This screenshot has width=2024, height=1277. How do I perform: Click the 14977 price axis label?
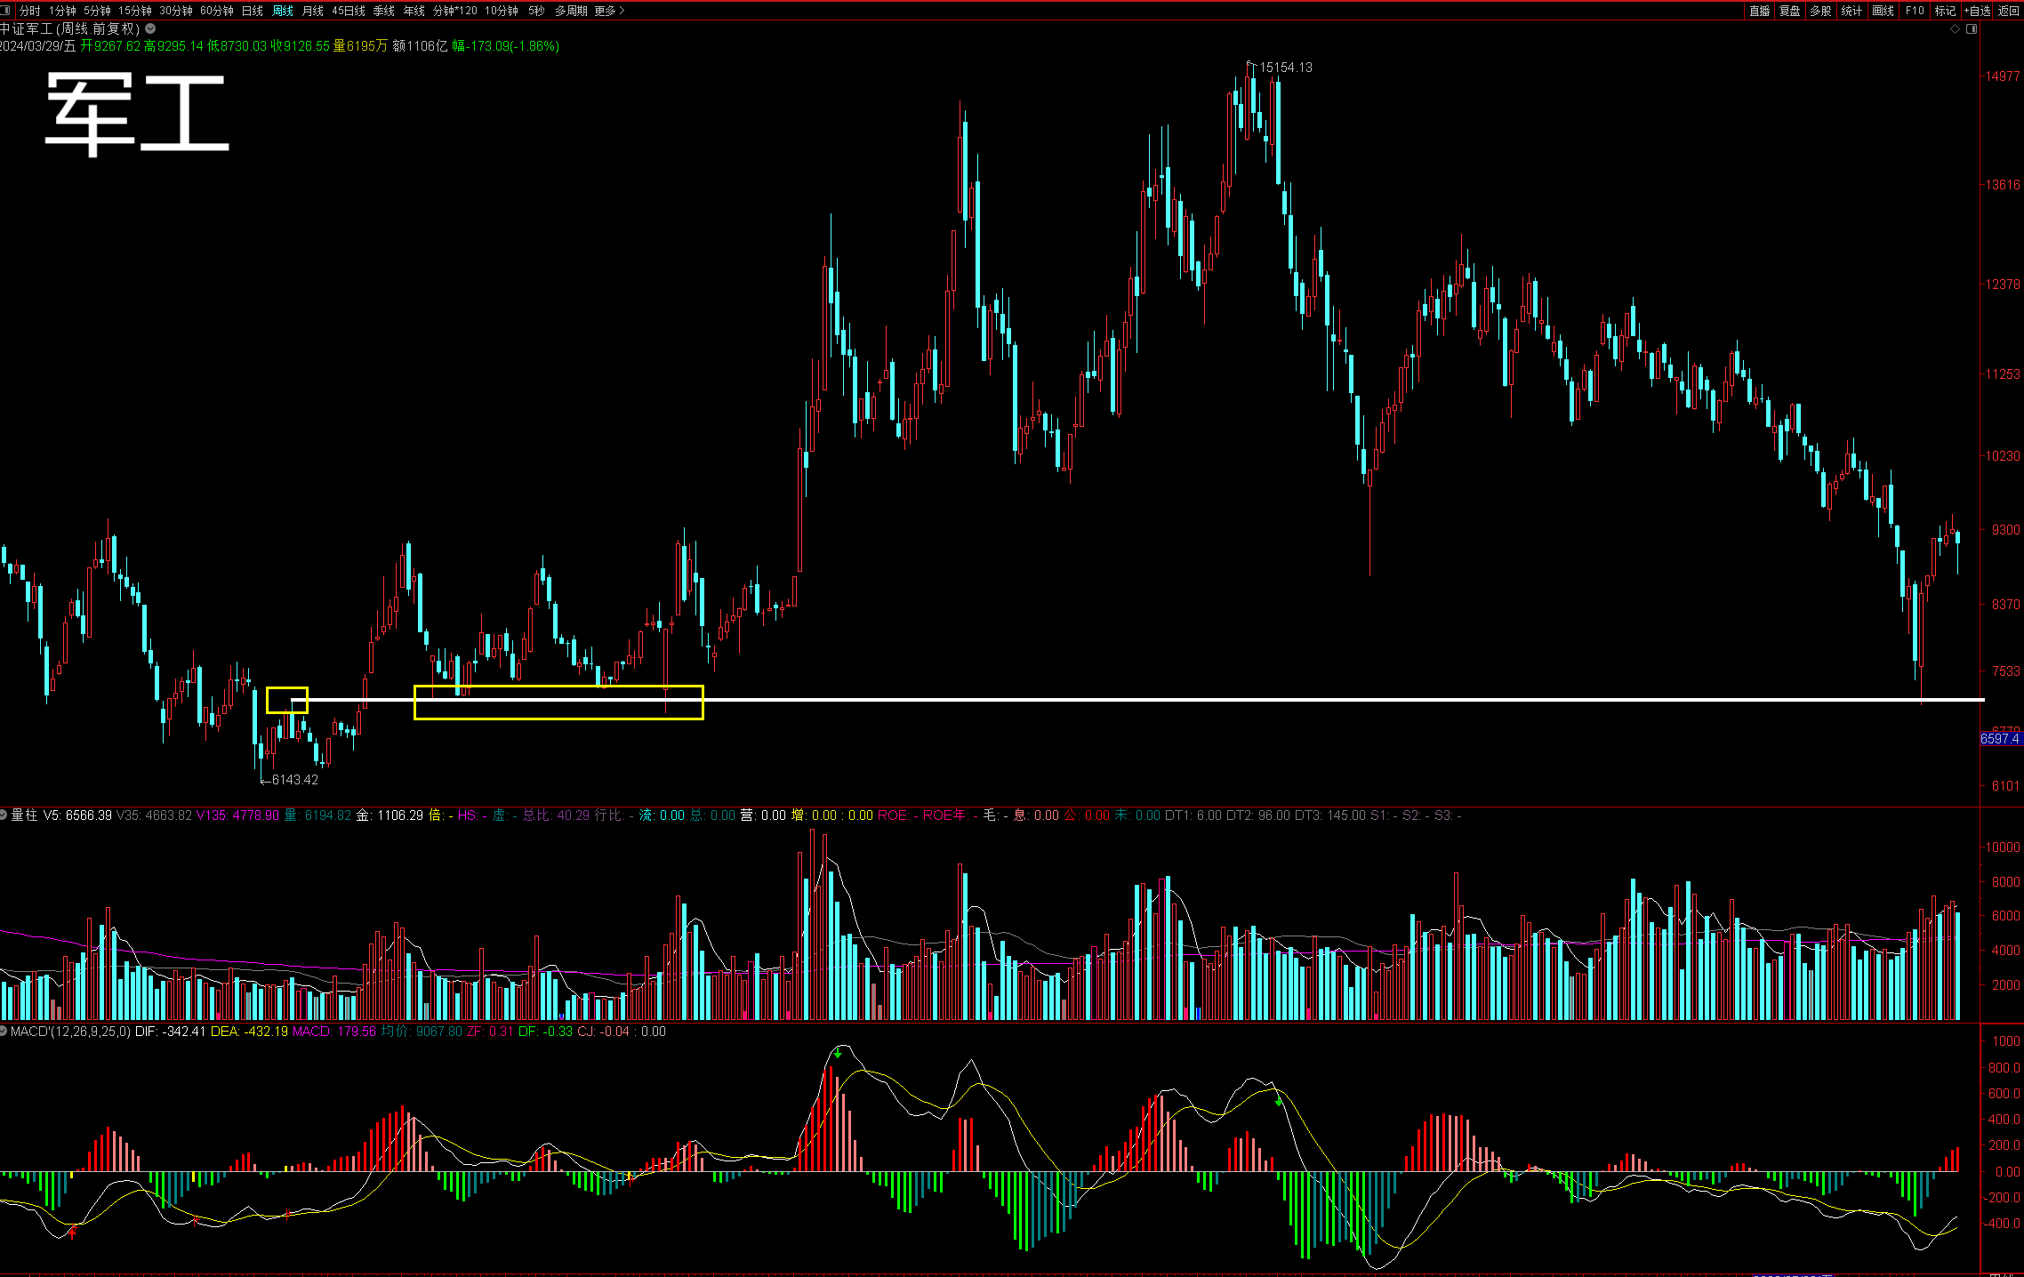pos(2003,76)
